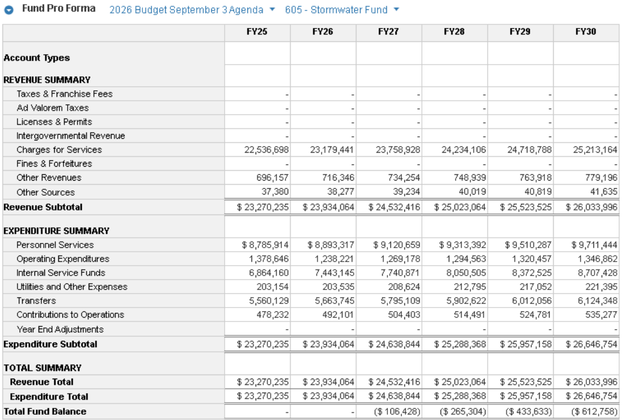Click the REVENUE SUMMARY section heading
Screen dimensions: 622x420
click(x=47, y=80)
